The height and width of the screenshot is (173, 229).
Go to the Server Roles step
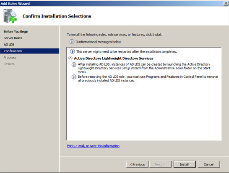tap(13, 38)
